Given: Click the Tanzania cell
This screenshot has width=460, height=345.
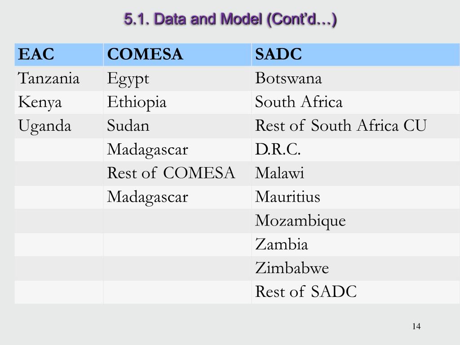Looking at the screenshot, I should [x=59, y=78].
